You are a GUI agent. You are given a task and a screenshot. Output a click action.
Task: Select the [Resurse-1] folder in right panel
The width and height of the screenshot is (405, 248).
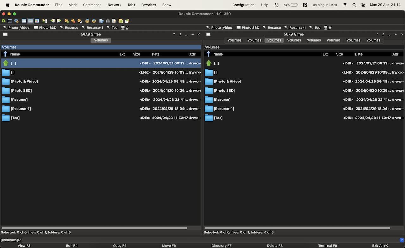(x=224, y=109)
